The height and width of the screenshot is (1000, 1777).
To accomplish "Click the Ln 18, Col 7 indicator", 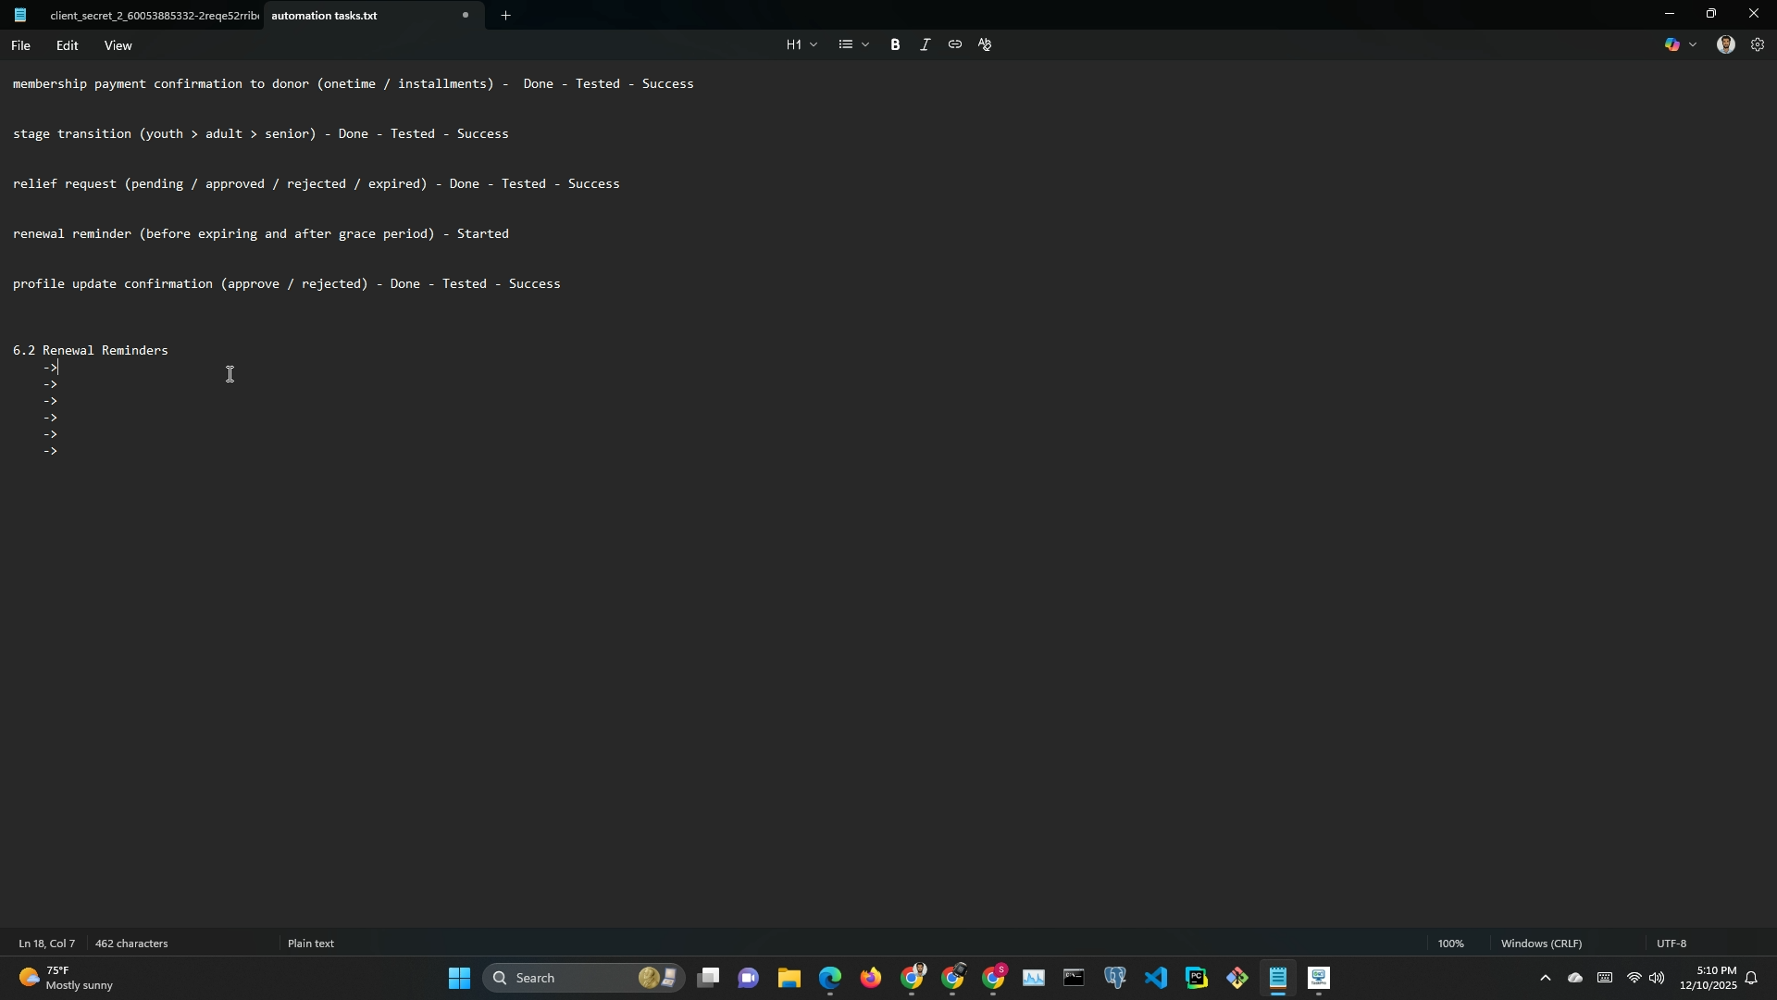I will (47, 944).
